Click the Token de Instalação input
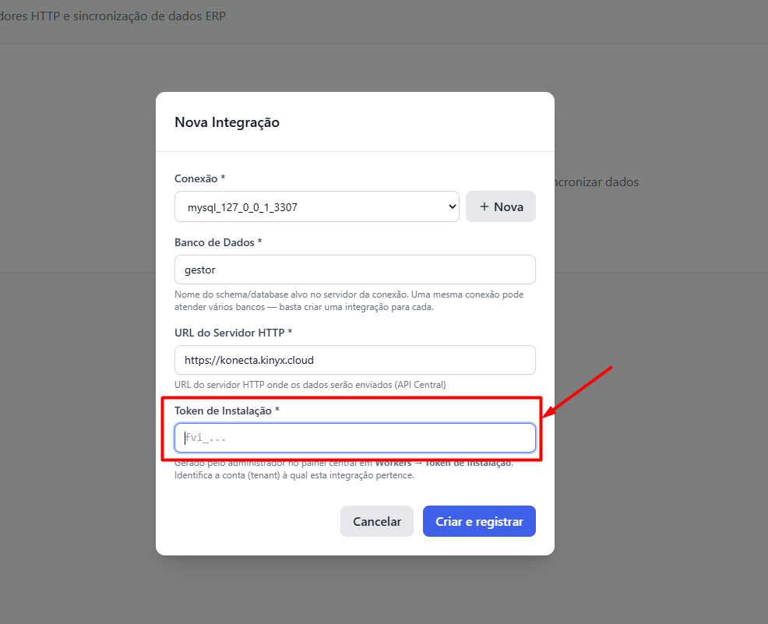Viewport: 768px width, 624px height. click(354, 438)
